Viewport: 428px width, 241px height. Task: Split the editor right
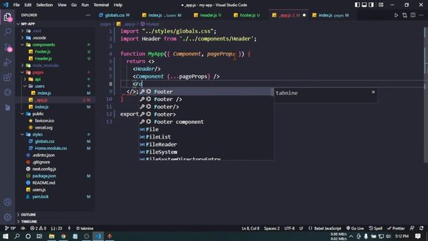coord(413,15)
